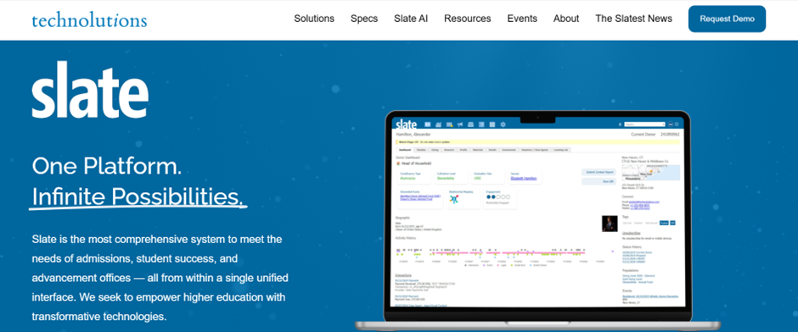Click the donor portrait photo on laptop screen

coord(610,224)
